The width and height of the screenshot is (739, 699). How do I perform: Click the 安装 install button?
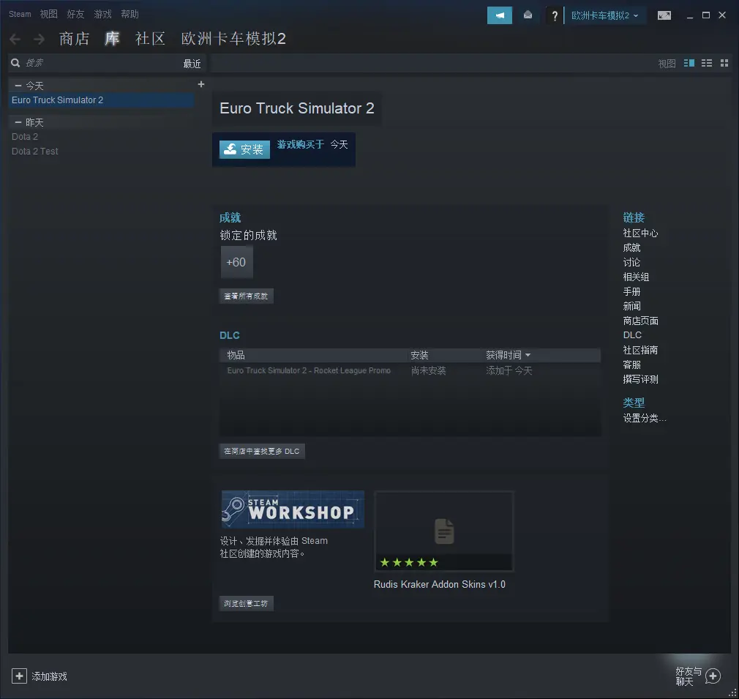[x=244, y=149]
